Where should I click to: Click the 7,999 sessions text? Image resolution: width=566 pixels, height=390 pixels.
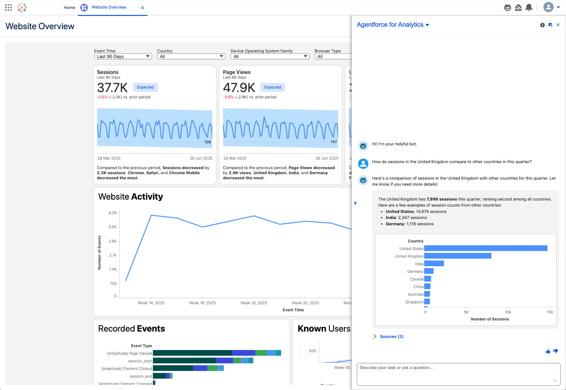click(441, 199)
